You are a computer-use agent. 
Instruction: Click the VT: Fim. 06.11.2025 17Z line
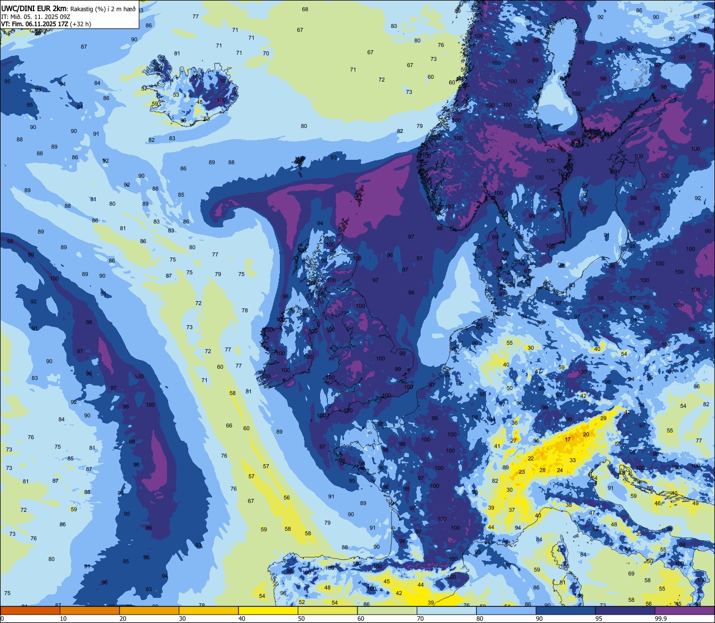(x=46, y=24)
